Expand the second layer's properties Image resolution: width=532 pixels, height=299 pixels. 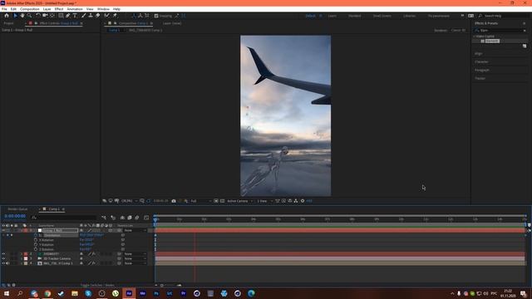[22, 253]
